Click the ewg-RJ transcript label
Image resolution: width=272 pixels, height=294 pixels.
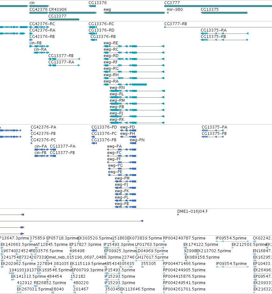point(117,113)
